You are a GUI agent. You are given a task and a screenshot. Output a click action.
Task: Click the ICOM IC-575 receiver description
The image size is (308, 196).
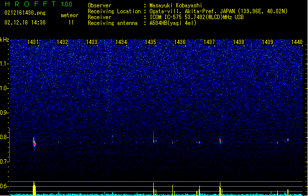coord(197,17)
